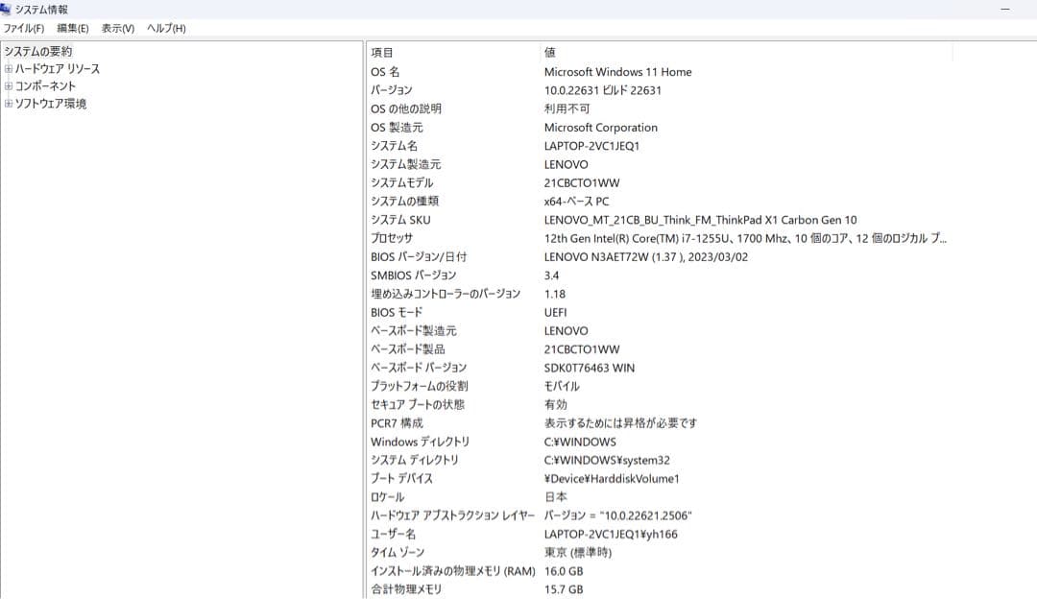Viewport: 1037px width, 599px height.
Task: Click the 値 column header
Action: pyautogui.click(x=548, y=52)
